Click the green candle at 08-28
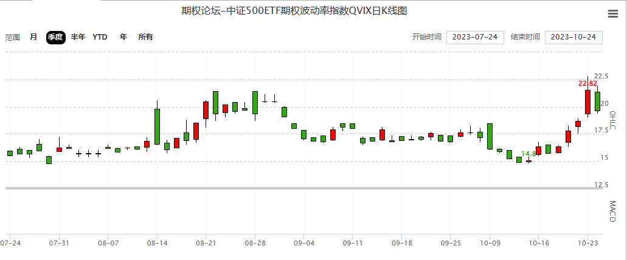 point(255,103)
